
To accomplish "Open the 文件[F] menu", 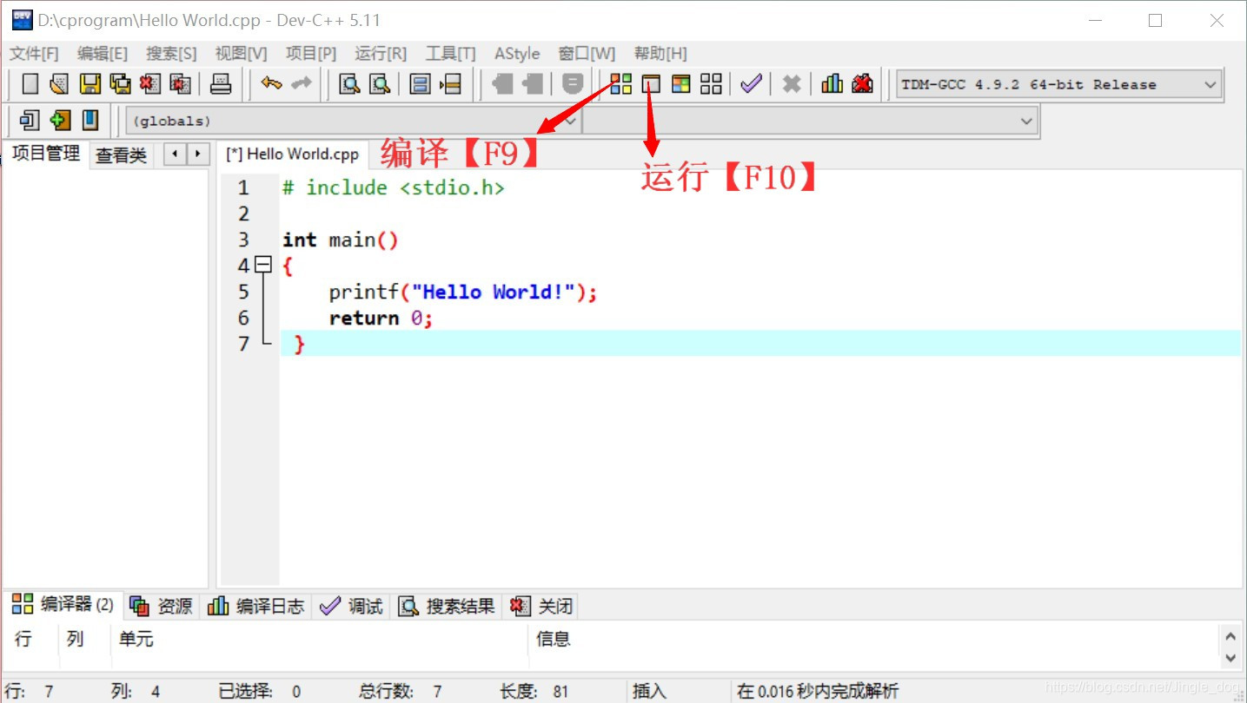I will (x=34, y=54).
